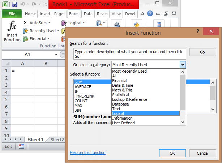
Task: Click the Calculation calculator icon
Action: 159,25
